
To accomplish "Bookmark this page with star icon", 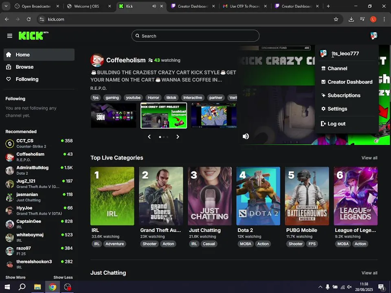I will coord(336,19).
